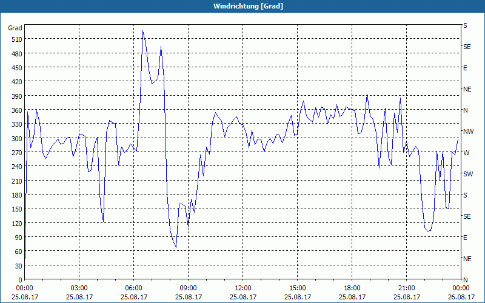Click the 30 left axis label

pyautogui.click(x=18, y=266)
